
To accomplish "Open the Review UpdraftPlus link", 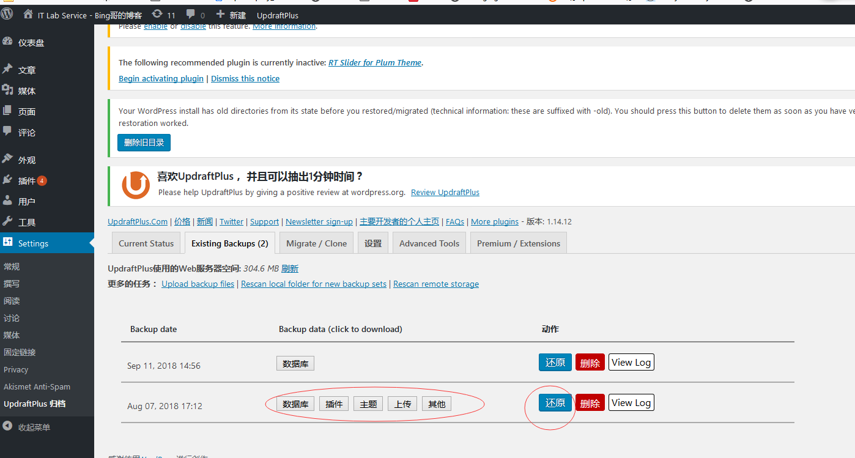I will click(445, 192).
